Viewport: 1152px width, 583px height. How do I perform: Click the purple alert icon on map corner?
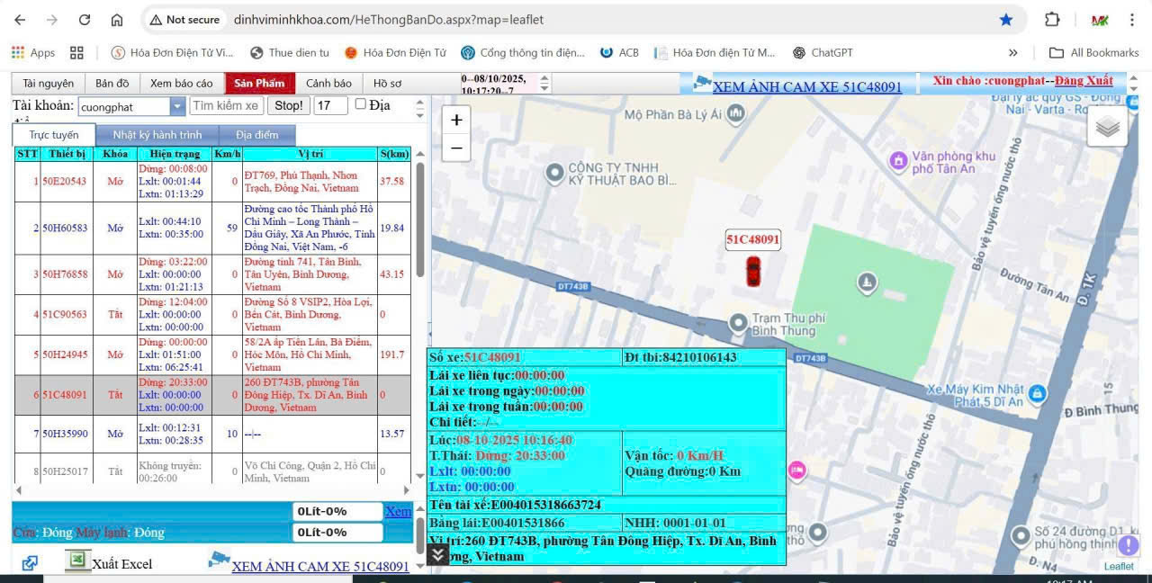[1128, 545]
